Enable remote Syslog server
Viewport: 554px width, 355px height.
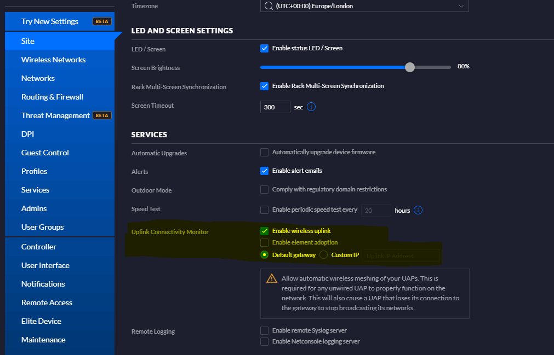(x=265, y=330)
